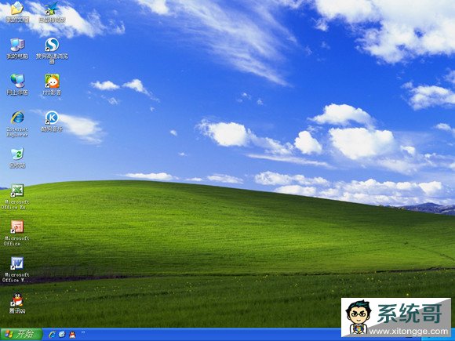This screenshot has height=341, width=455.
Task: Launch the Microsoft Office PowerPoint shortcut
Action: tap(16, 234)
